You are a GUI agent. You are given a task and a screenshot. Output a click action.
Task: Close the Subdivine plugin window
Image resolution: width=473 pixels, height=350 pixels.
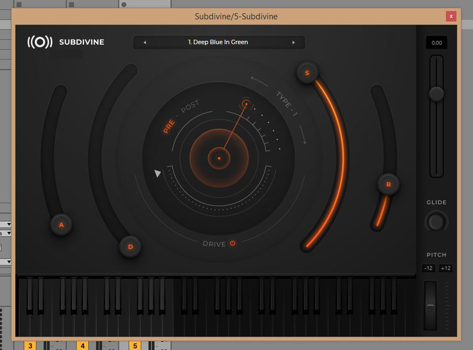click(451, 17)
